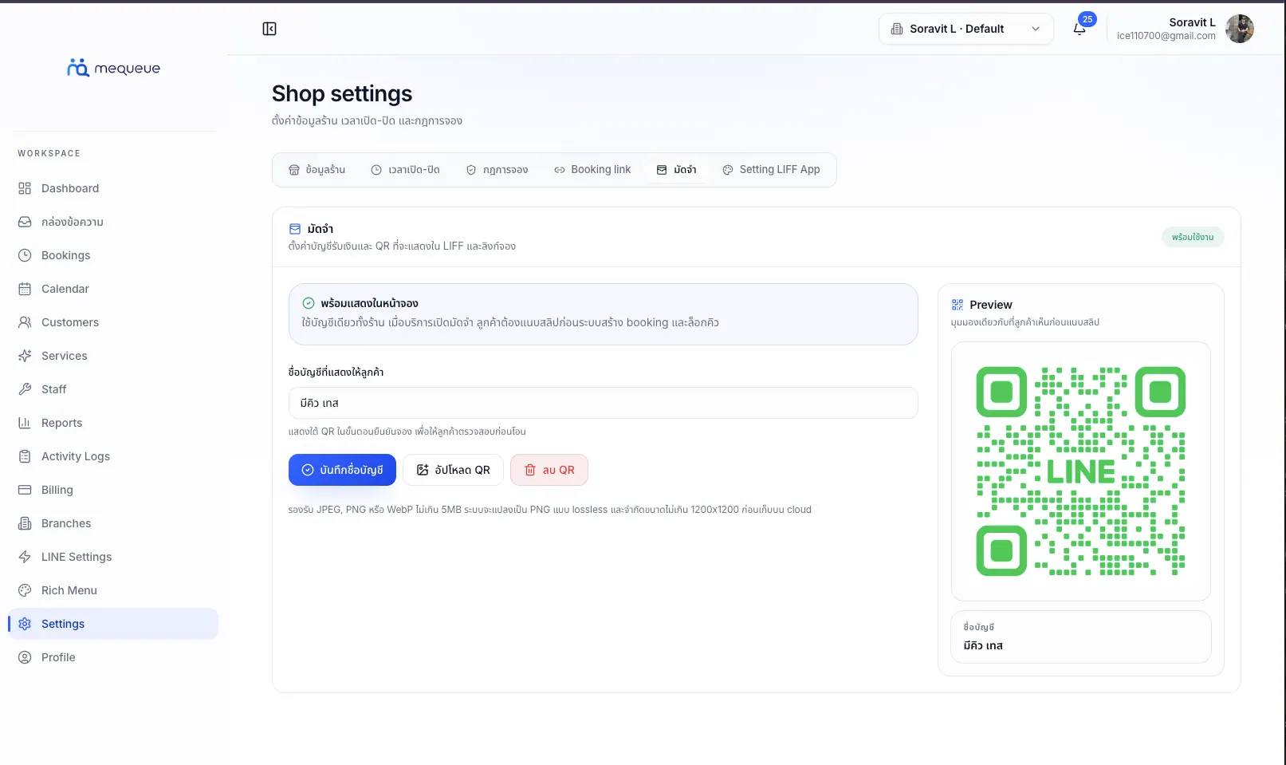The image size is (1286, 765).
Task: Click the Billing card icon
Action: [25, 490]
